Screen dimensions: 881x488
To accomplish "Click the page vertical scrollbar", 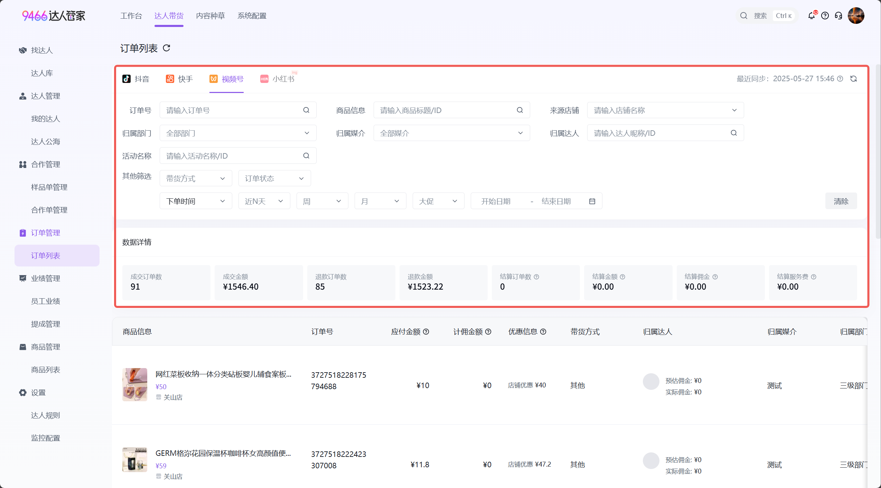I will click(878, 151).
